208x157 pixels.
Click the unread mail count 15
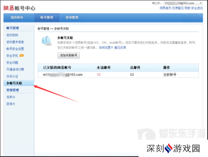(98, 75)
